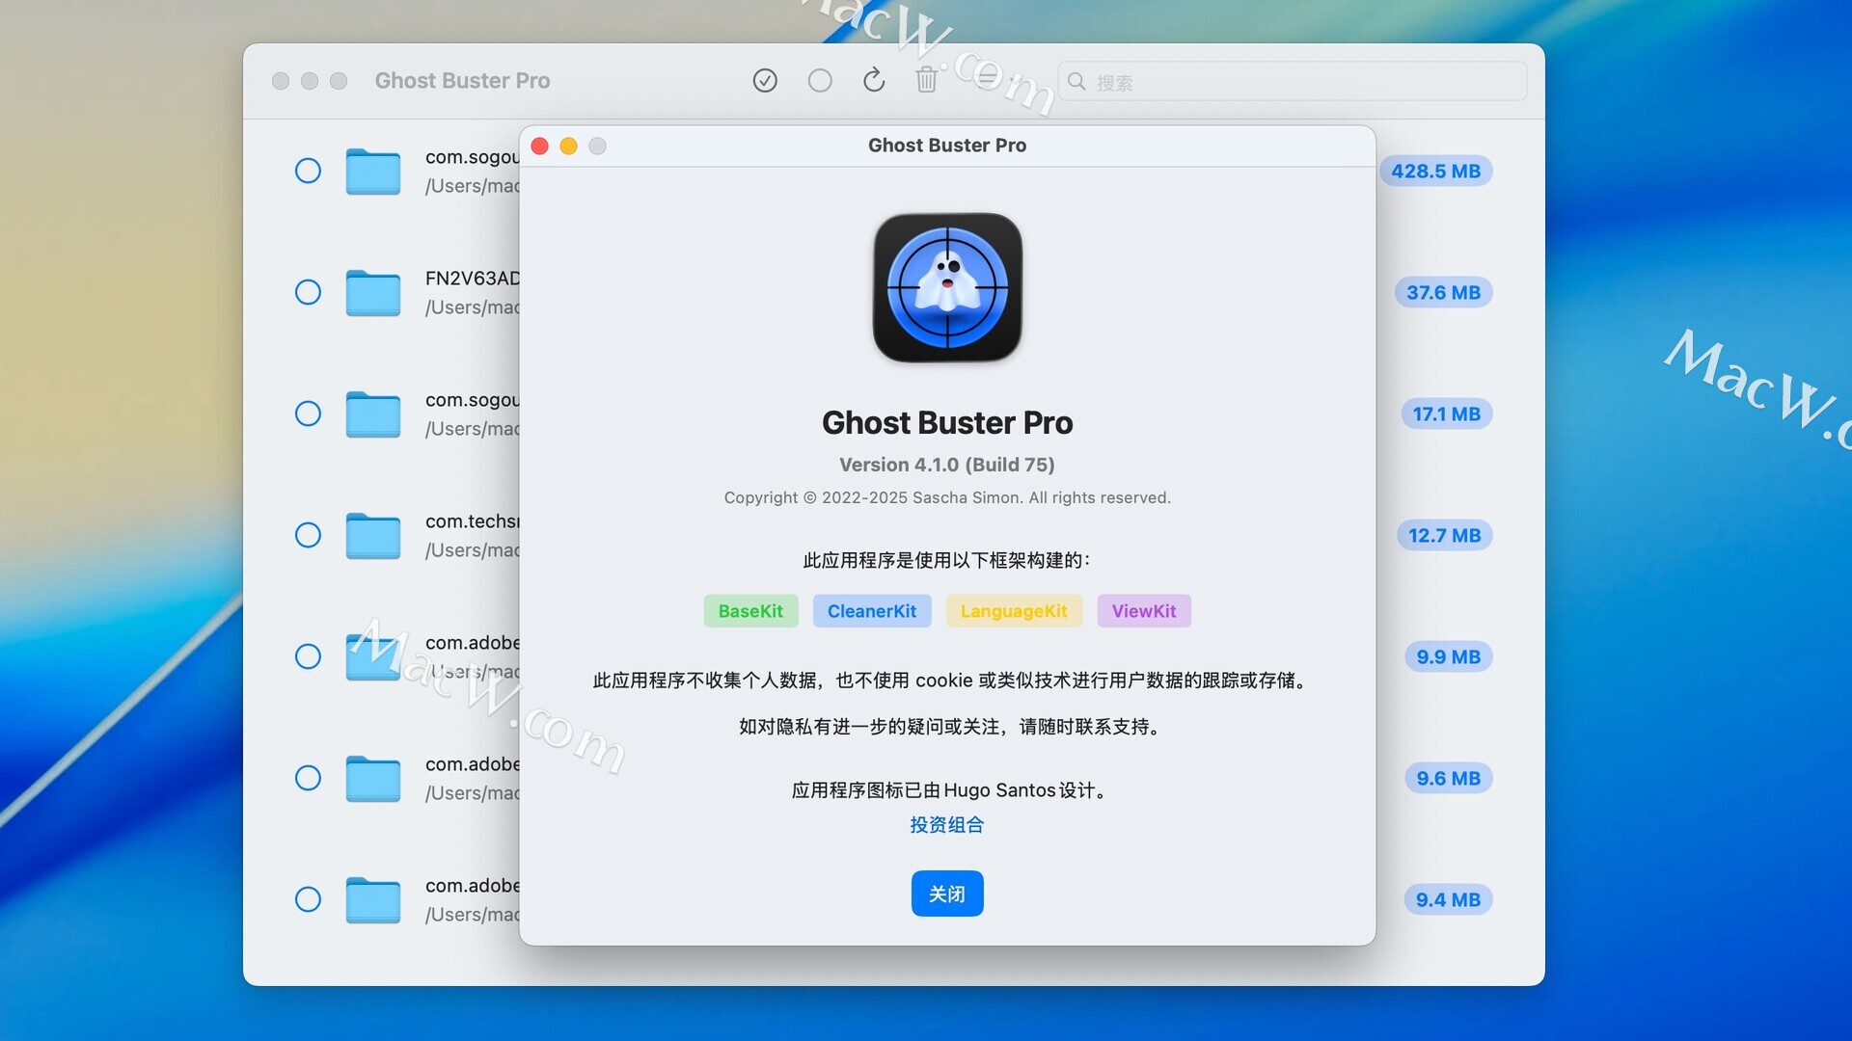Viewport: 1852px width, 1041px height.
Task: Click the folder icon for com.techsmith item
Action: pyautogui.click(x=373, y=536)
